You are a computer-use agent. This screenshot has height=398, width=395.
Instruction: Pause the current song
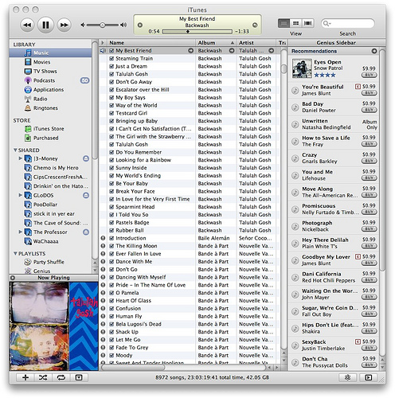click(45, 25)
